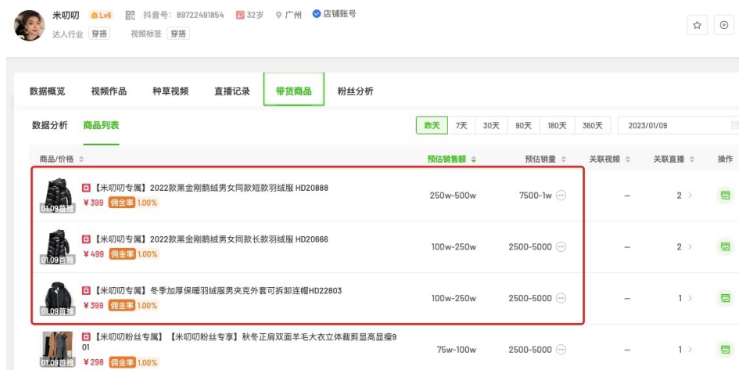
Task: Click the shop icon before HD20888 title
Action: (86, 188)
